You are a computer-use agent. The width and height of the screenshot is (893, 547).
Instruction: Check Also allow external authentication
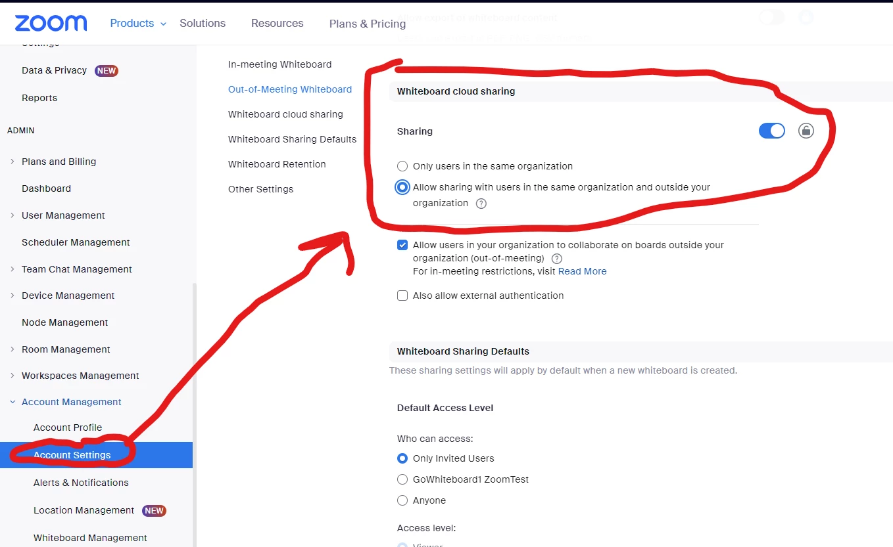(x=402, y=295)
